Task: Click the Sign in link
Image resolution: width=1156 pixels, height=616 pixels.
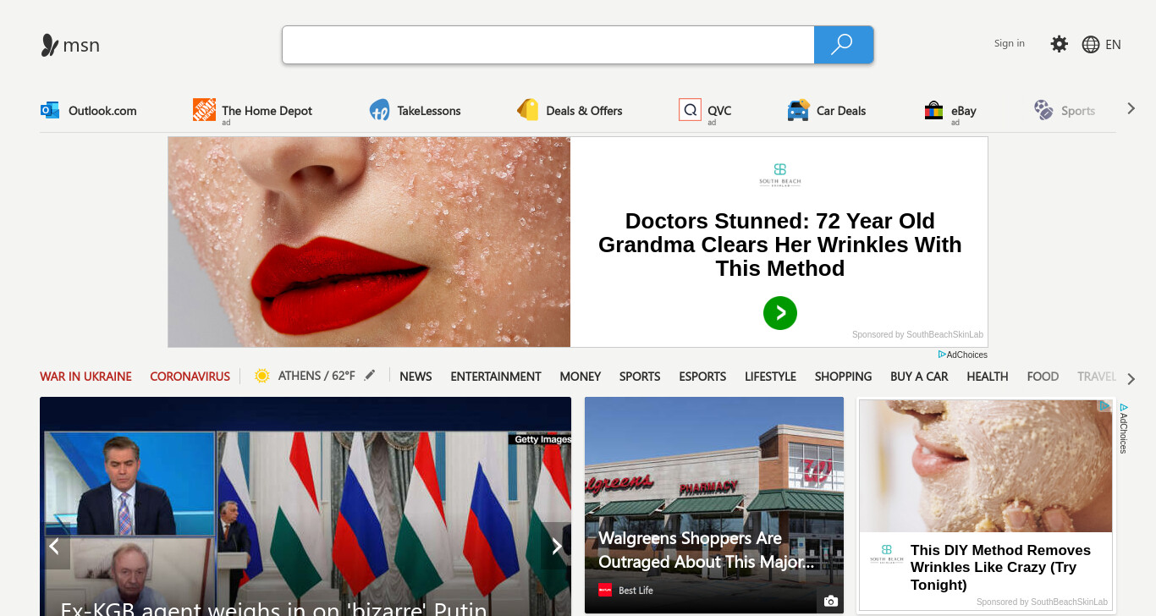Action: pos(1010,43)
